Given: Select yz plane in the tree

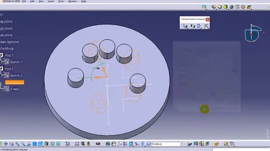Looking at the screenshot, I should [6, 28].
